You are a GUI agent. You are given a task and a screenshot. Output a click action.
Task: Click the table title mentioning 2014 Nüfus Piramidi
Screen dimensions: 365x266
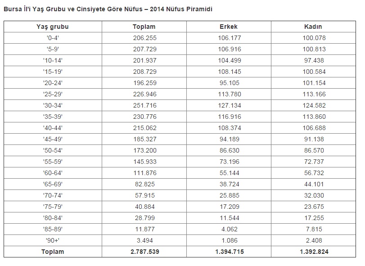pyautogui.click(x=109, y=9)
